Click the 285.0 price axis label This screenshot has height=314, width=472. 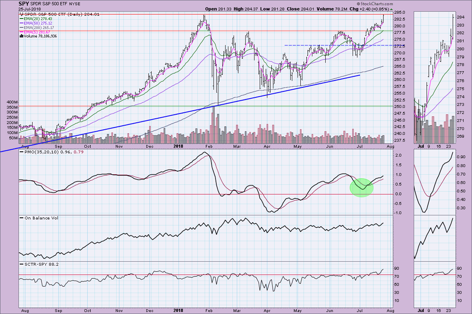pyautogui.click(x=400, y=12)
